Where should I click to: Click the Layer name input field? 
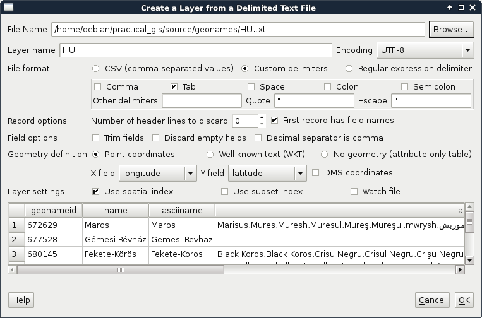point(195,50)
